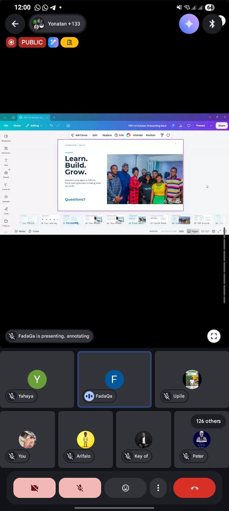
Task: Open the Uploads panel in Canva sidebar
Action: [6, 198]
